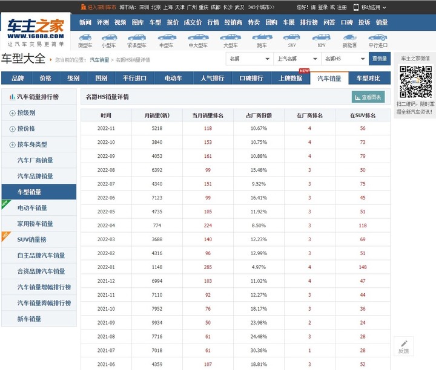The width and height of the screenshot is (436, 370).
Task: Switch to the 人气排行 tab
Action: pos(213,78)
